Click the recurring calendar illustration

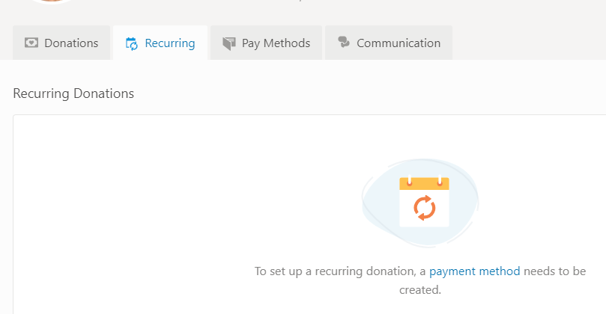[x=424, y=202]
